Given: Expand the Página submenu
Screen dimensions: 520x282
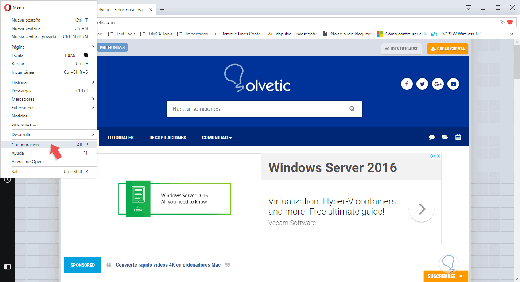Looking at the screenshot, I should [x=48, y=47].
